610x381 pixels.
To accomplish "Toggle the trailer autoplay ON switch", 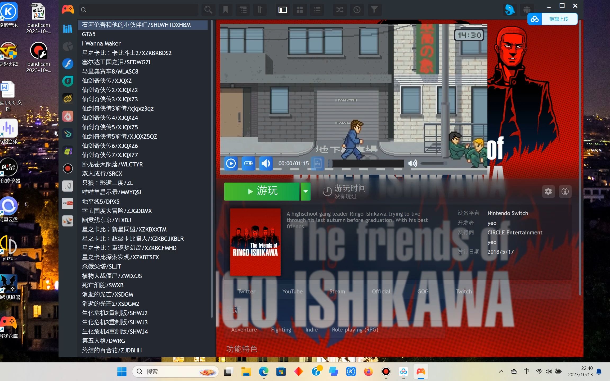I will point(248,164).
